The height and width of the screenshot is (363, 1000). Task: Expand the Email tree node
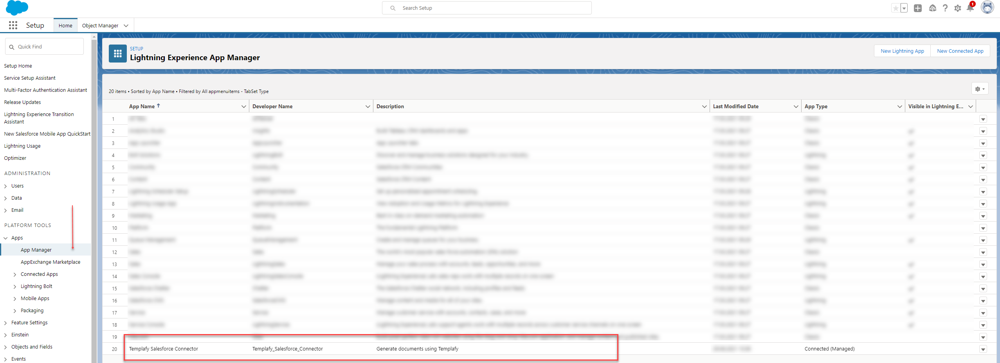coord(5,211)
